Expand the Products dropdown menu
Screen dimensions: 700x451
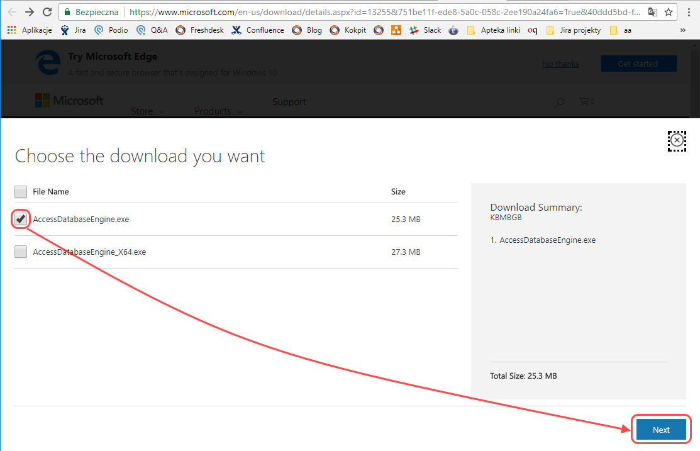point(218,111)
